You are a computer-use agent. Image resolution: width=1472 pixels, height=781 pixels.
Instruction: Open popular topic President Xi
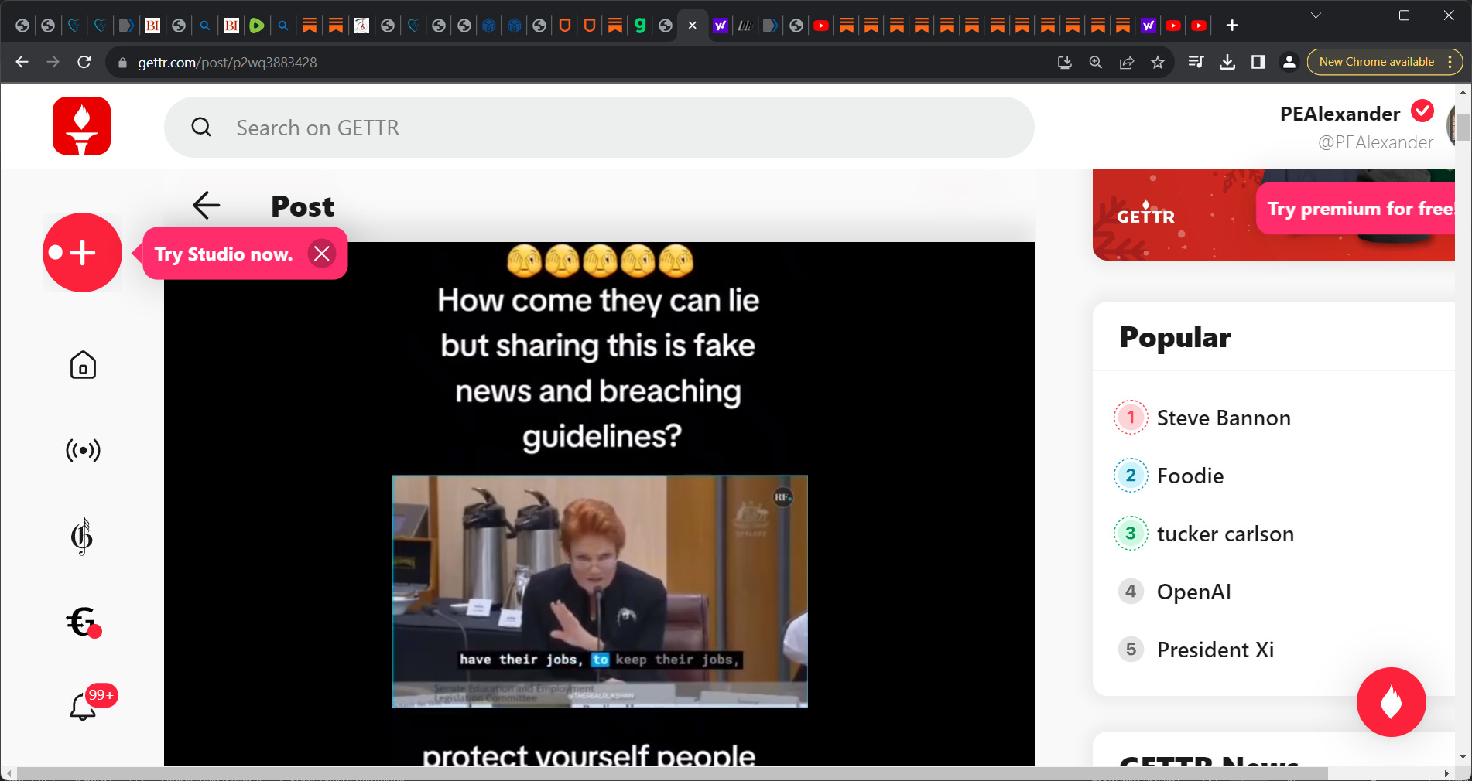point(1215,650)
